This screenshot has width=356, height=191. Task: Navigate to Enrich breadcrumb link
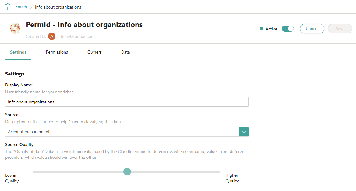21,7
